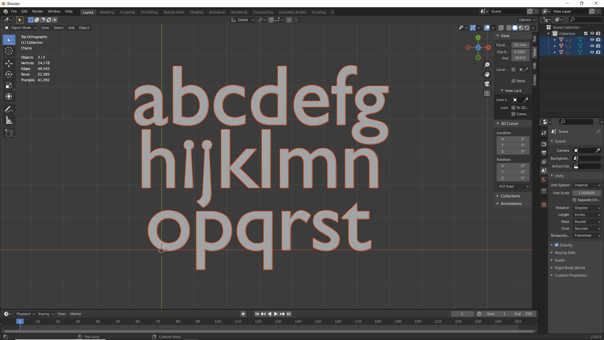
Task: Select the Add Object icon in header
Action: (71, 27)
